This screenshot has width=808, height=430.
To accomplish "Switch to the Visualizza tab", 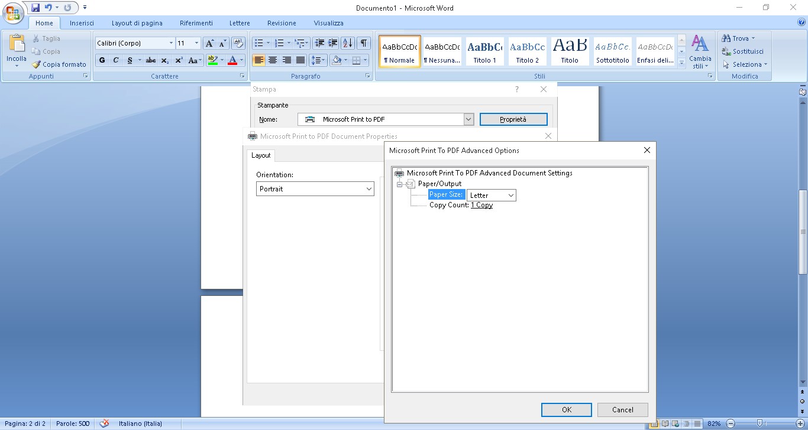I will point(329,23).
